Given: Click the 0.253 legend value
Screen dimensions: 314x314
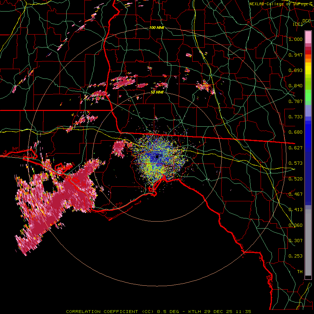Looking at the screenshot, I should [x=296, y=256].
